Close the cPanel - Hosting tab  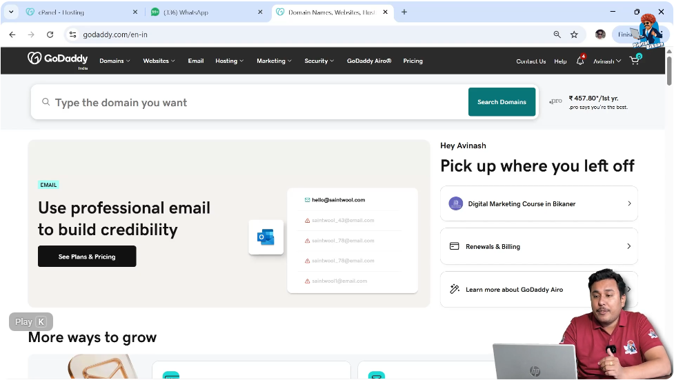coord(135,12)
